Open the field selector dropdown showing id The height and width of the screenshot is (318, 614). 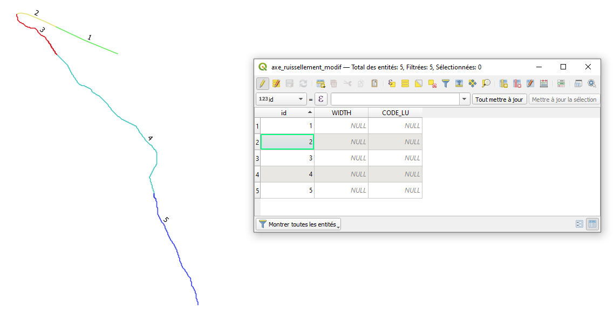[281, 99]
